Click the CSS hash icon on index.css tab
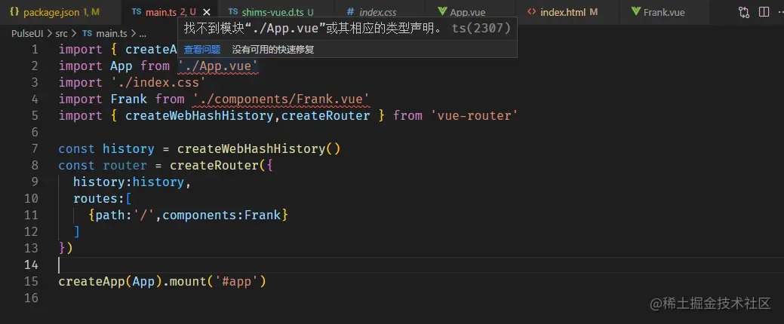 point(351,11)
